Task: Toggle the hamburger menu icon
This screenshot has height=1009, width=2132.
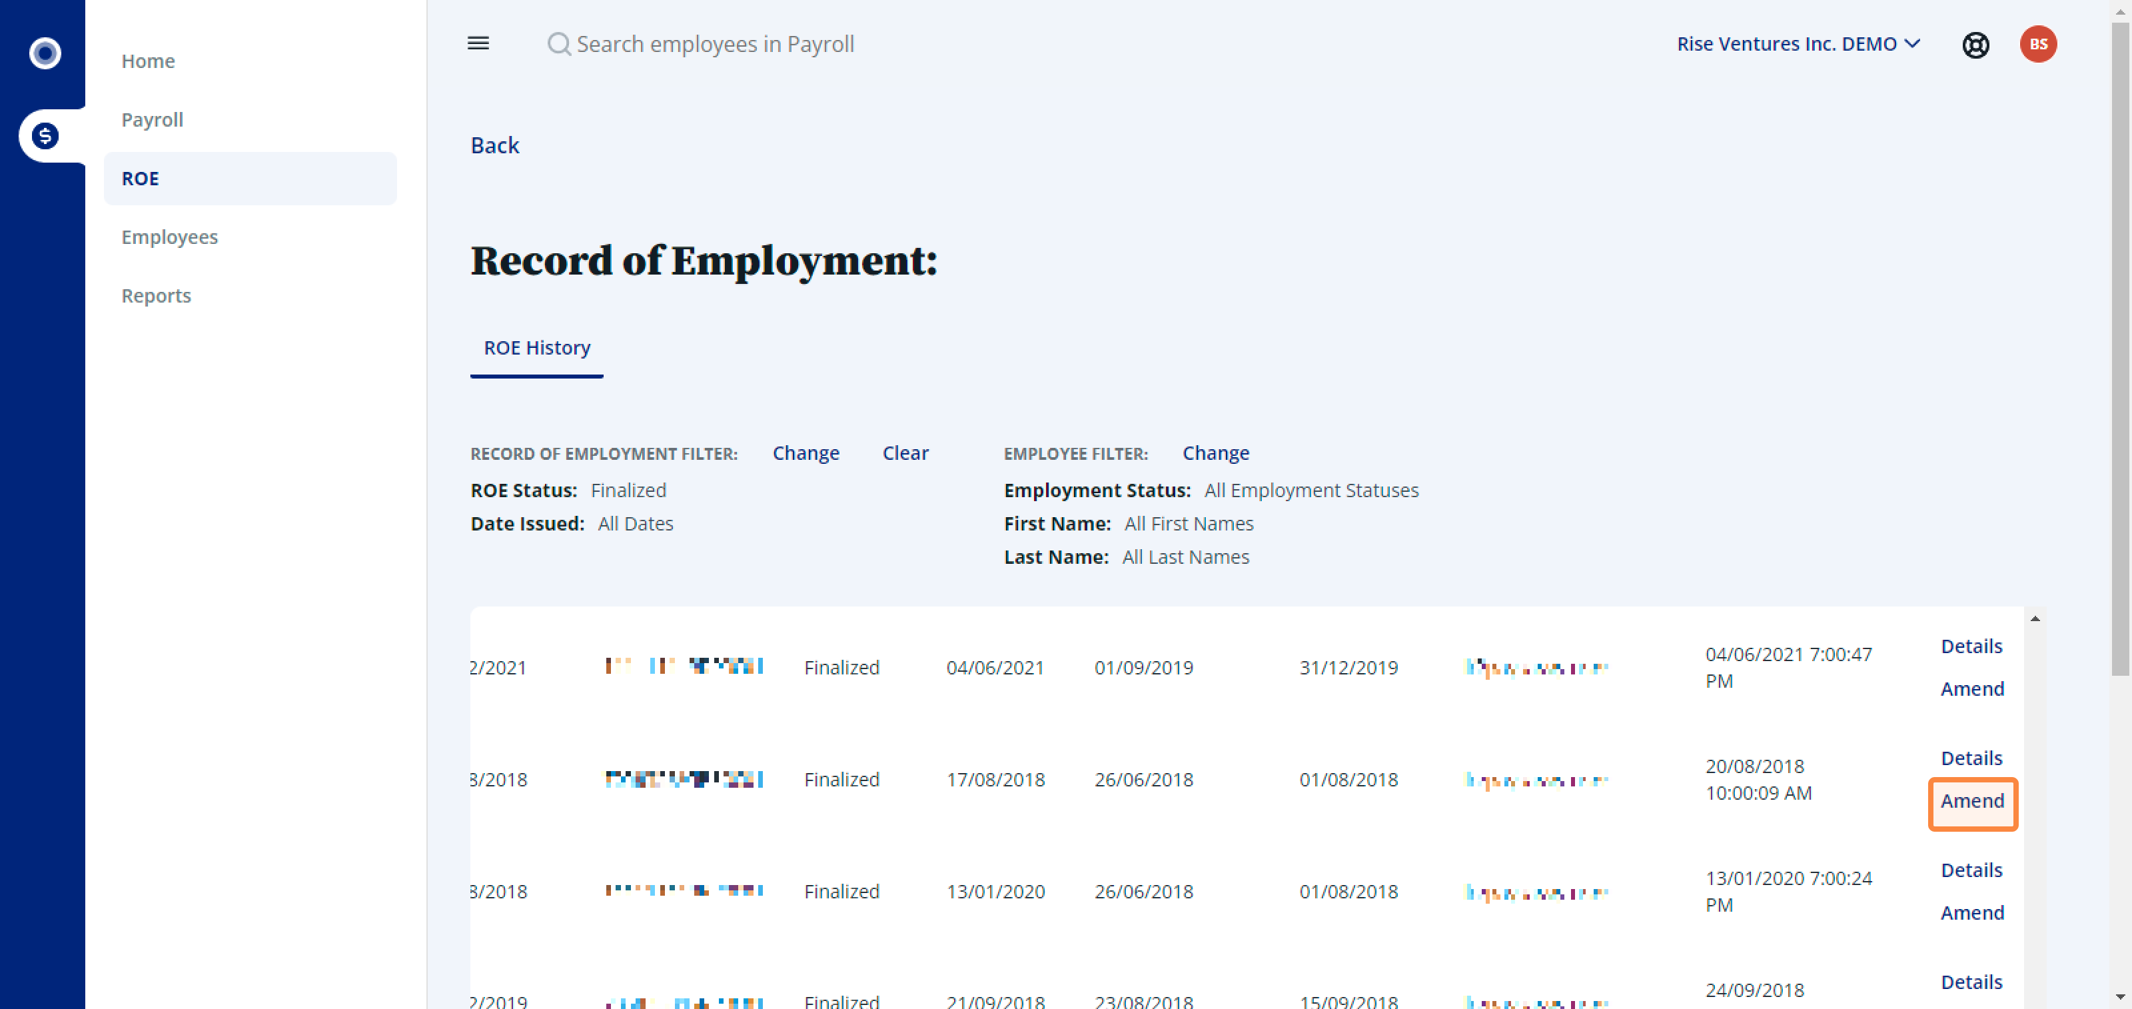Action: (478, 43)
